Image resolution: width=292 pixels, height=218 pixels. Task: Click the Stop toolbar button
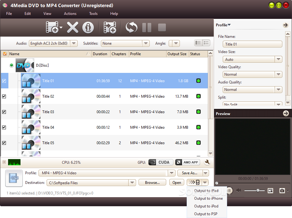162,28
